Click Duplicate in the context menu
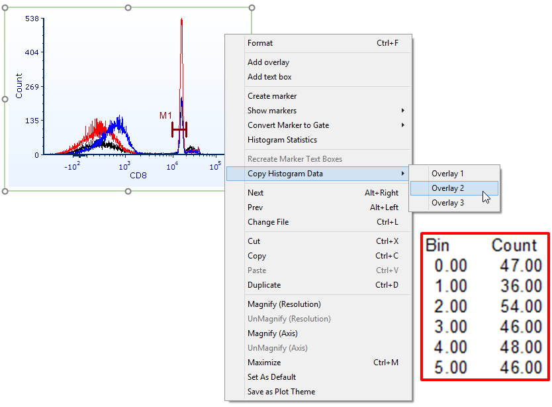Screen dimensions: 552x407 coord(264,285)
